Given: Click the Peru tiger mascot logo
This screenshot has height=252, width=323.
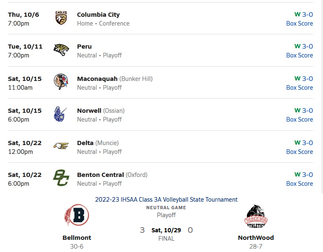Looking at the screenshot, I should (x=61, y=50).
